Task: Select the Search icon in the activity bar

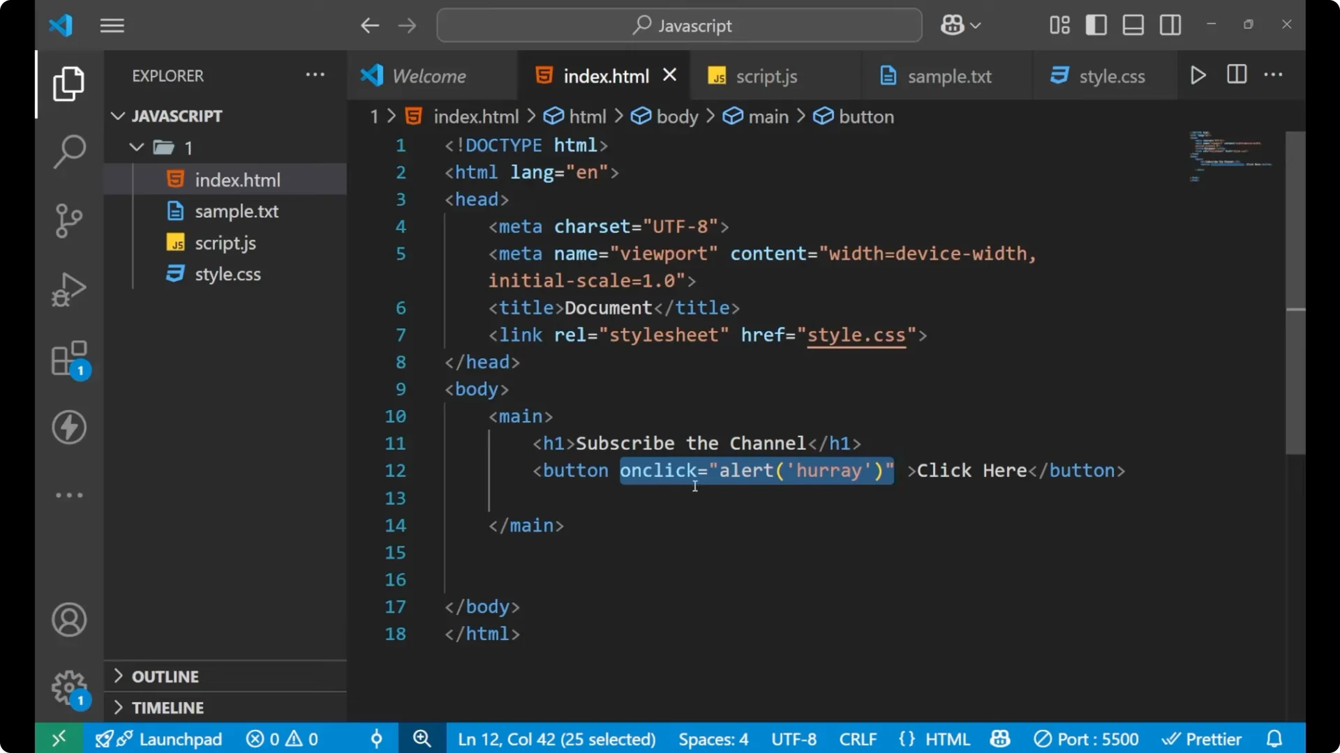Action: point(68,151)
